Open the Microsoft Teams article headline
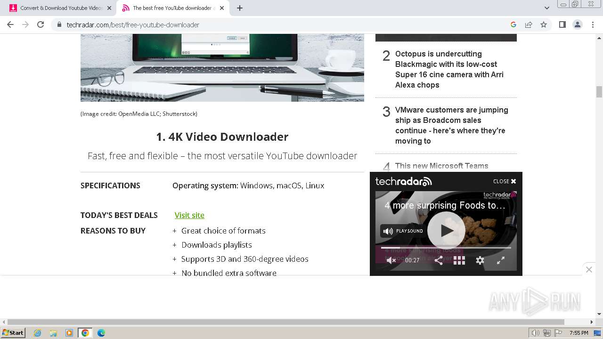Viewport: 603px width, 339px height. point(441,166)
